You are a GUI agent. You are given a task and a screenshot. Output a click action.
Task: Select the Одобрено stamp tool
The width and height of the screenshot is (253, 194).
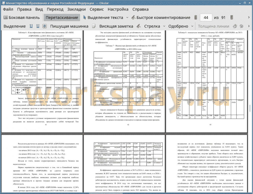178,26
